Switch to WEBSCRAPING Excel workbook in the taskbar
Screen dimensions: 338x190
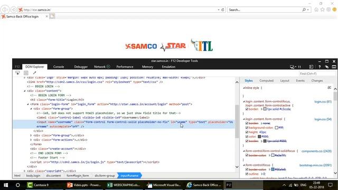click(x=124, y=185)
